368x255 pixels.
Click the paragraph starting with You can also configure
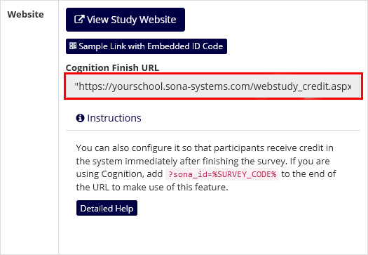coord(206,167)
